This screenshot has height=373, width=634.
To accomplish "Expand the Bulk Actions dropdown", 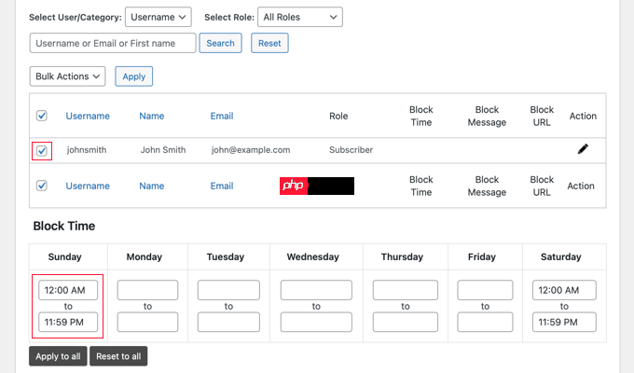I will tap(67, 76).
